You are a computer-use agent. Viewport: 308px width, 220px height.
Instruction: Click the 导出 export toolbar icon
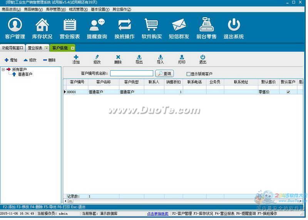[139, 60]
